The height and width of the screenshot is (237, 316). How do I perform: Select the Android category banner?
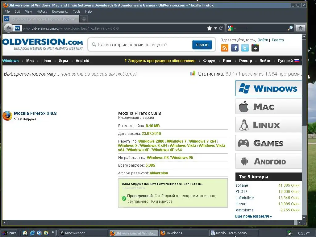pyautogui.click(x=268, y=161)
